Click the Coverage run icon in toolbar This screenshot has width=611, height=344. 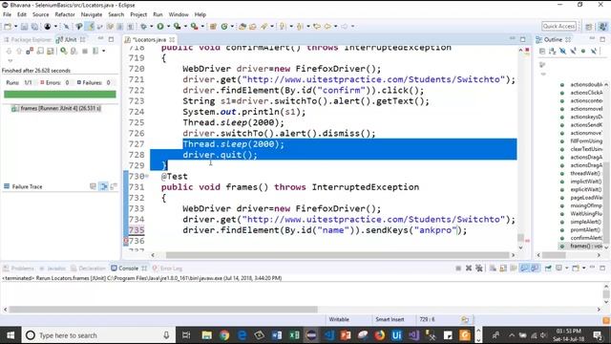pos(178,27)
